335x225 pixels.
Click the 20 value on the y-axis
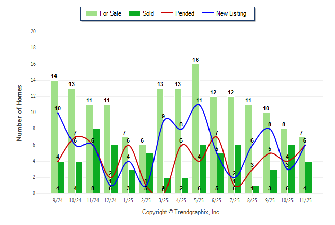33,32
